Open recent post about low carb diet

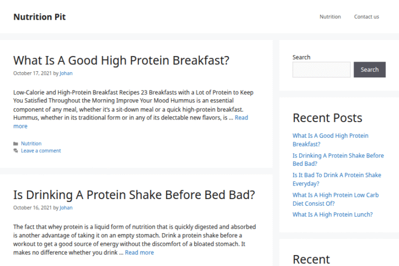point(336,199)
